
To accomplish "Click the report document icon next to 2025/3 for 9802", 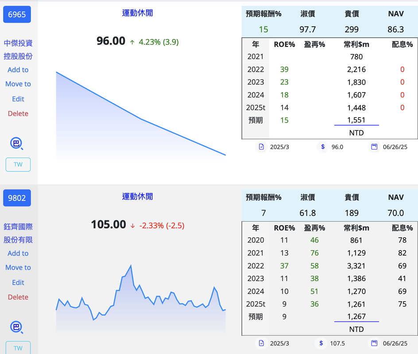I will (x=262, y=343).
